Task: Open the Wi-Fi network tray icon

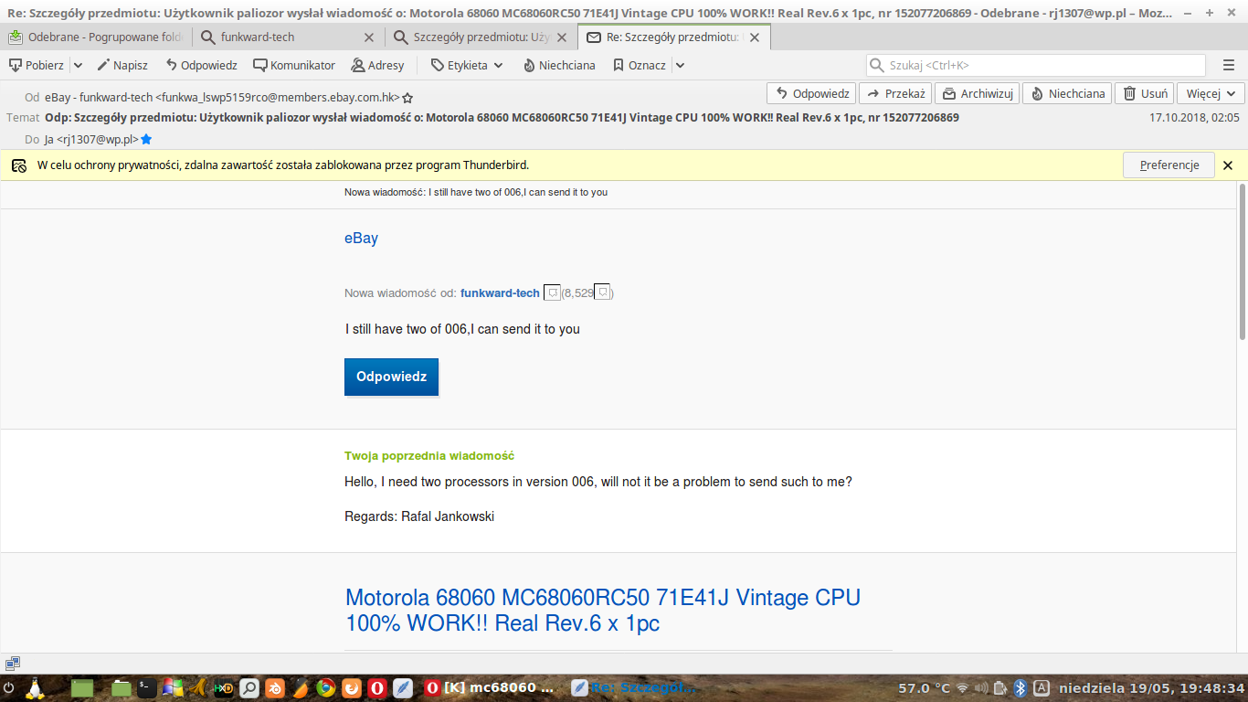Action: pyautogui.click(x=962, y=688)
